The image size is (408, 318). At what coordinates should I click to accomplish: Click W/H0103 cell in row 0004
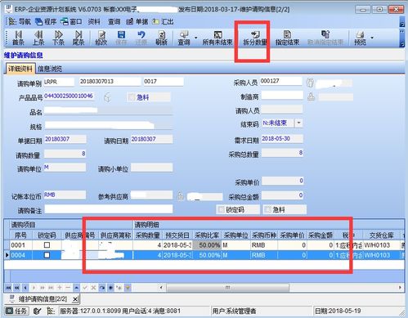click(381, 255)
